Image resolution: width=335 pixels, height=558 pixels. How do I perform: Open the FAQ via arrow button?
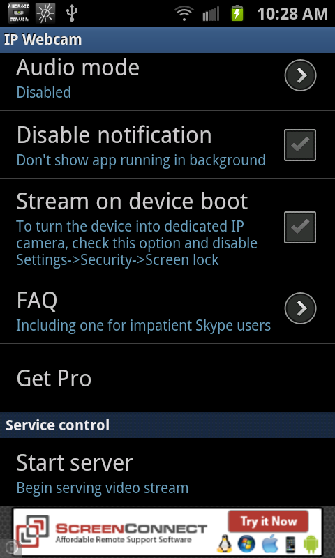click(301, 308)
